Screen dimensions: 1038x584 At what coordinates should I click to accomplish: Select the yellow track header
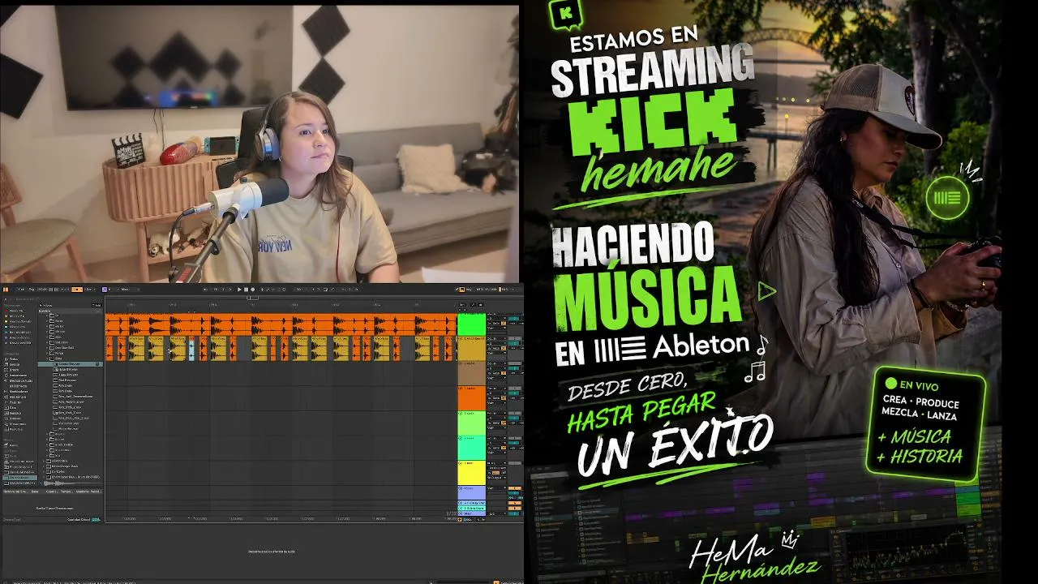471,473
